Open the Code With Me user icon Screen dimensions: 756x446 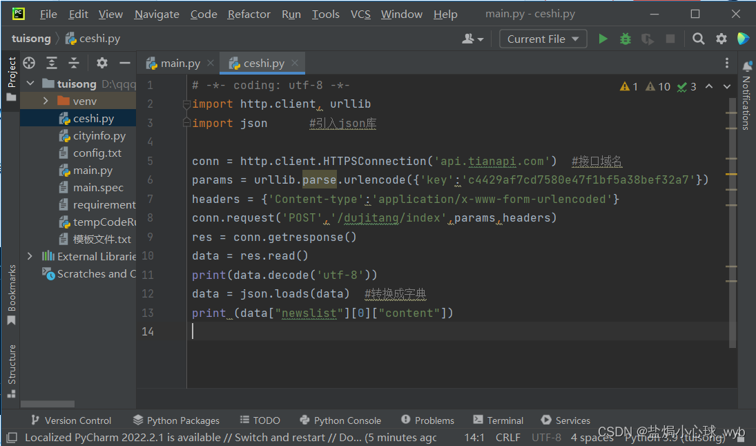click(x=472, y=39)
